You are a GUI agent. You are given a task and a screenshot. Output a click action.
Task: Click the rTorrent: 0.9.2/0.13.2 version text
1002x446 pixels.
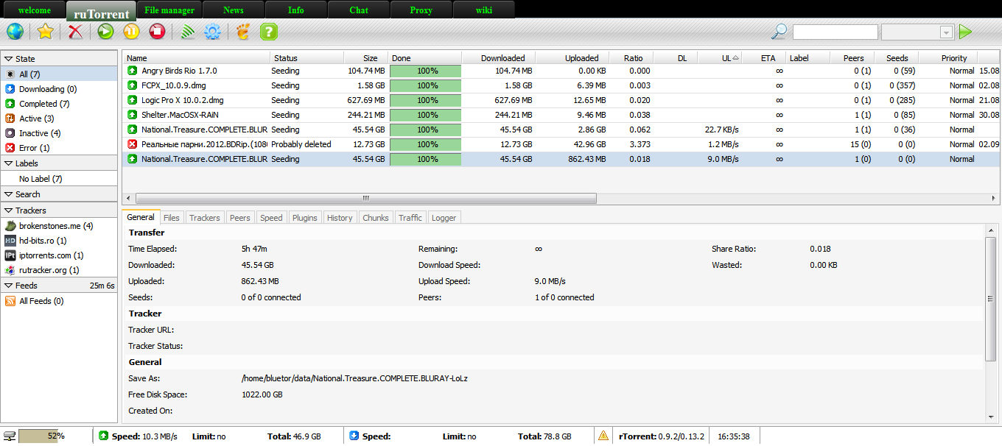(662, 436)
